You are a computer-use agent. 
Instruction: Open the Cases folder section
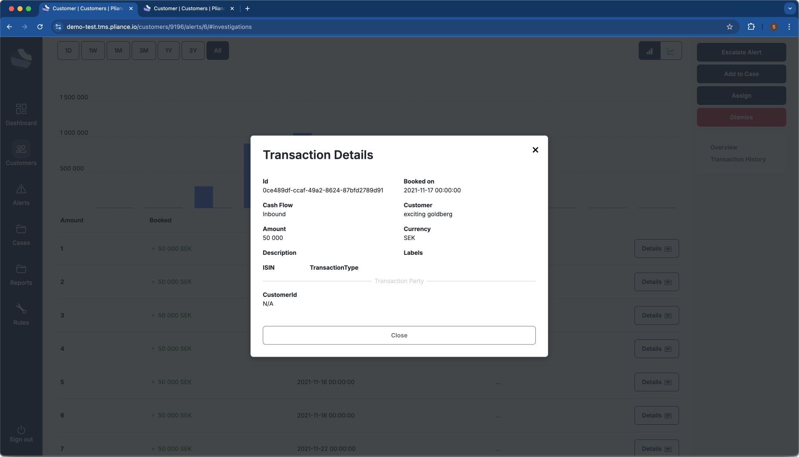(21, 234)
